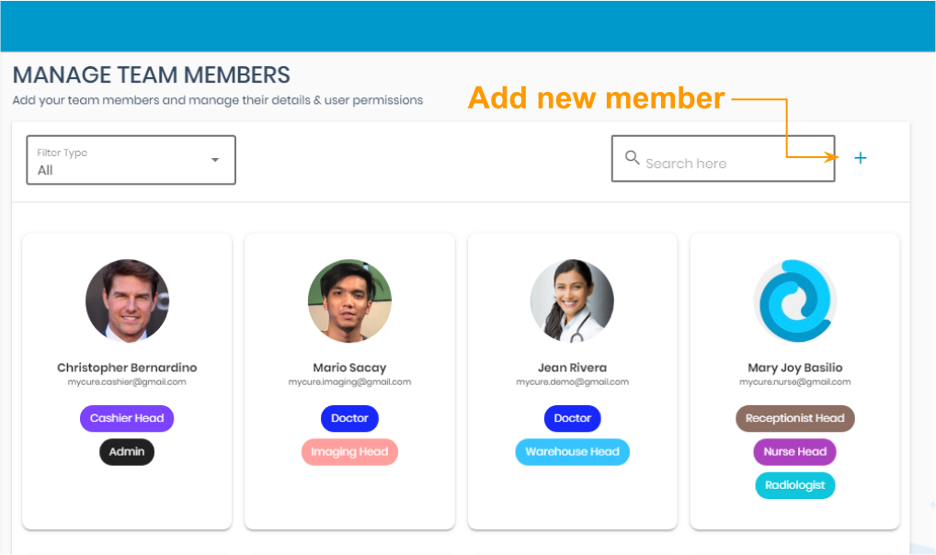Click the teal Radiologist role tag
Image resolution: width=936 pixels, height=555 pixels.
coord(794,485)
